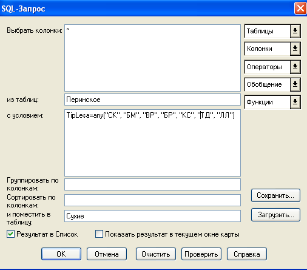Image resolution: width=307 pixels, height=270 pixels.
Task: Close the SQL-Запрос dialog
Action: click(x=300, y=8)
